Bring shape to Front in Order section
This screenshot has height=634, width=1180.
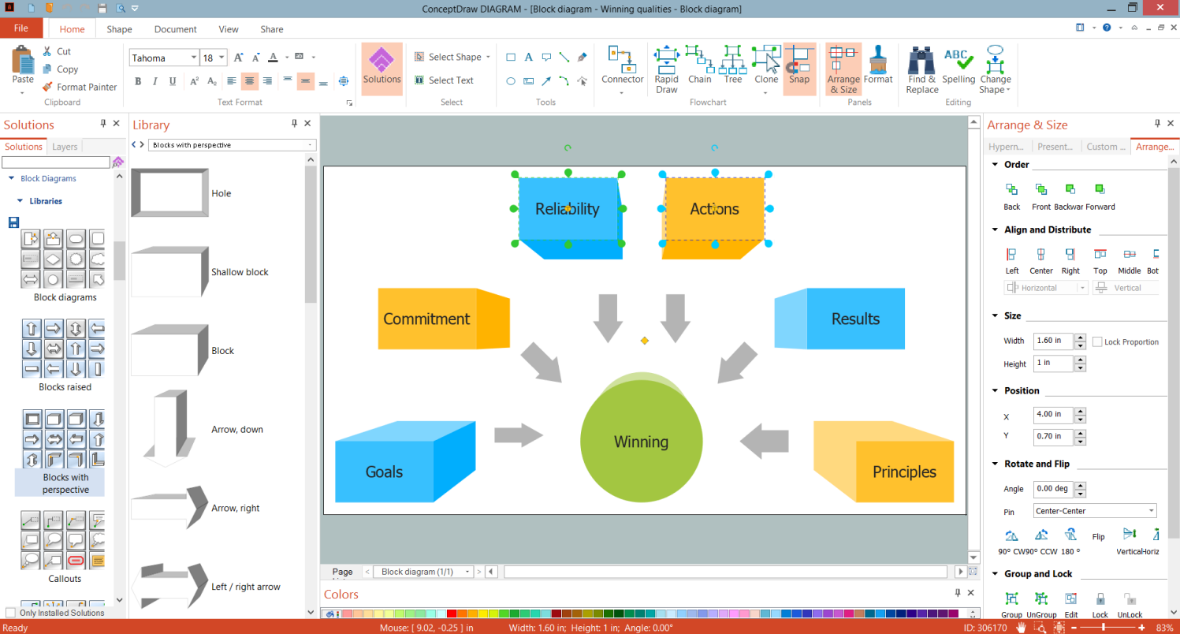tap(1041, 196)
